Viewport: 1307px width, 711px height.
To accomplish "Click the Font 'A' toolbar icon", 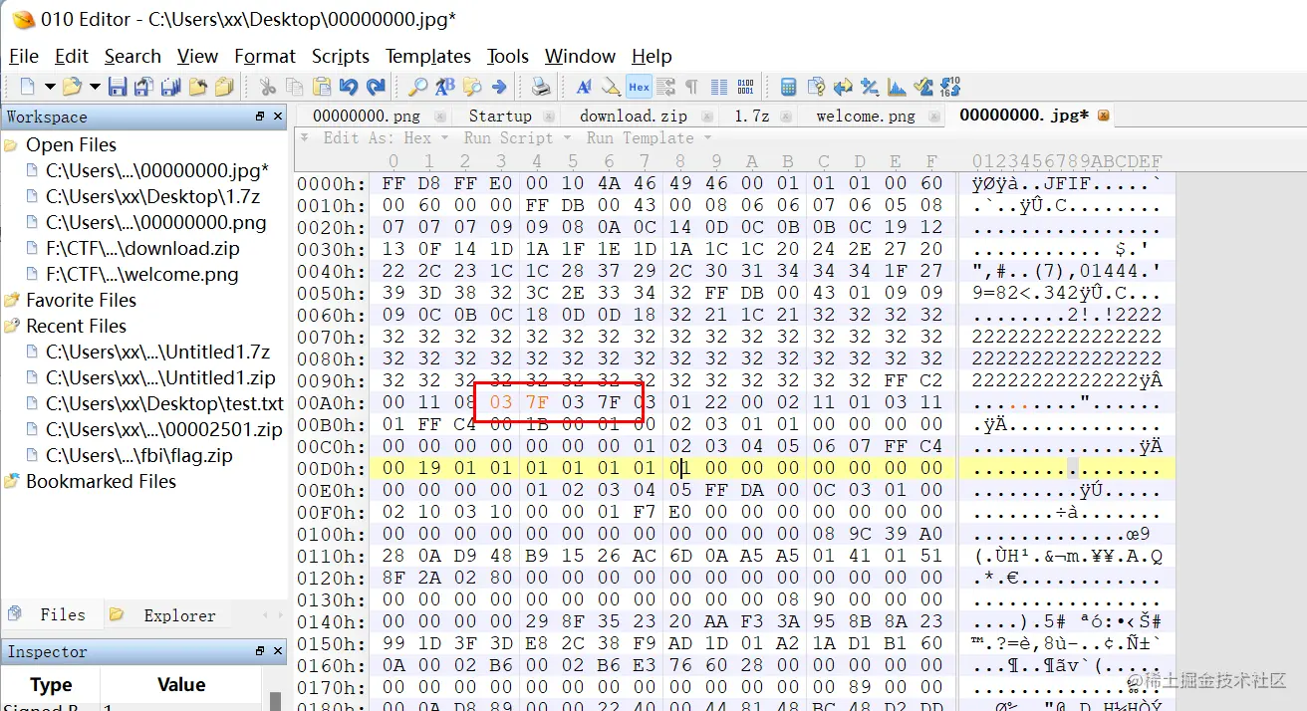I will pos(585,87).
